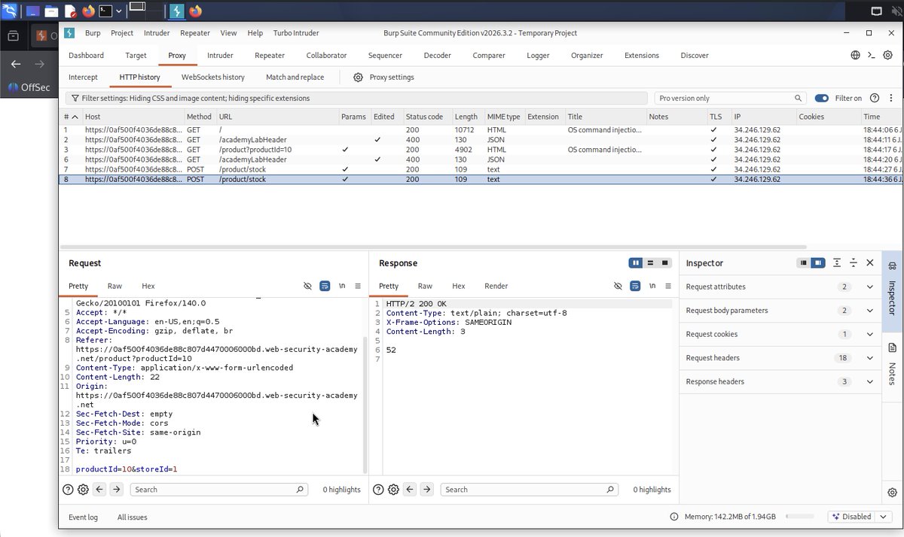Click the Request pane search field
904x537 pixels.
click(218, 490)
